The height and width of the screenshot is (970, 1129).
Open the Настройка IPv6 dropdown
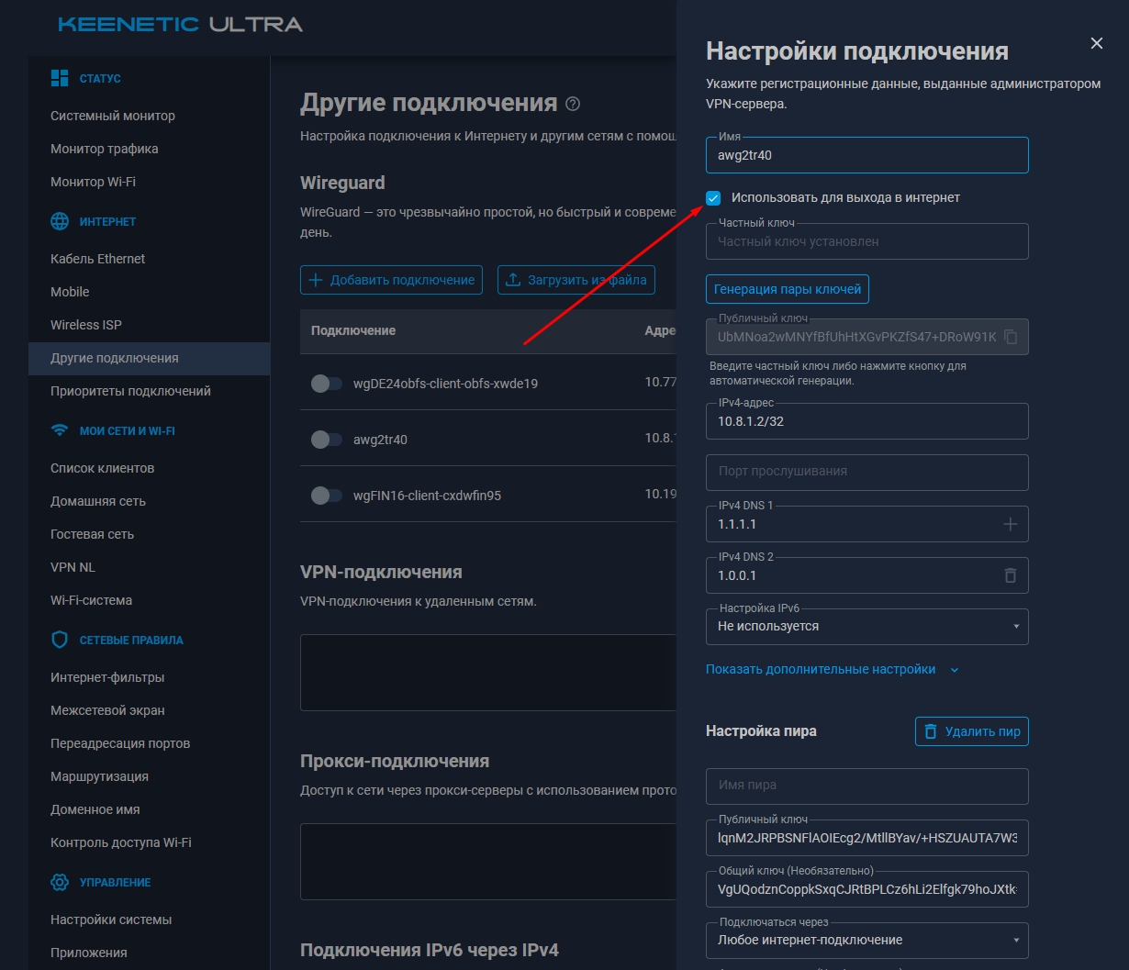coord(866,627)
